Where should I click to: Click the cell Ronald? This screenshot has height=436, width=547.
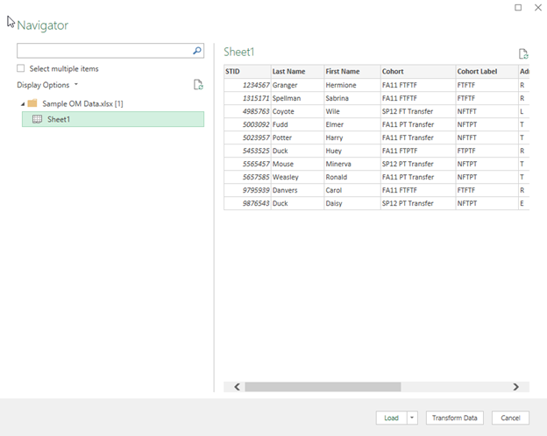[x=352, y=177]
